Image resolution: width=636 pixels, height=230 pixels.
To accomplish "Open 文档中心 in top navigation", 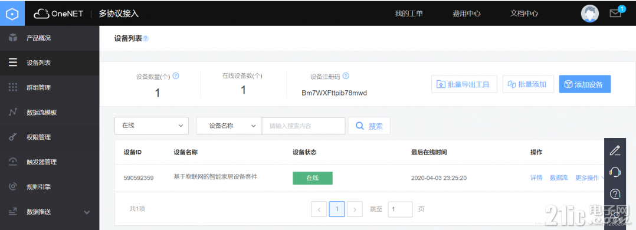I will (x=524, y=14).
